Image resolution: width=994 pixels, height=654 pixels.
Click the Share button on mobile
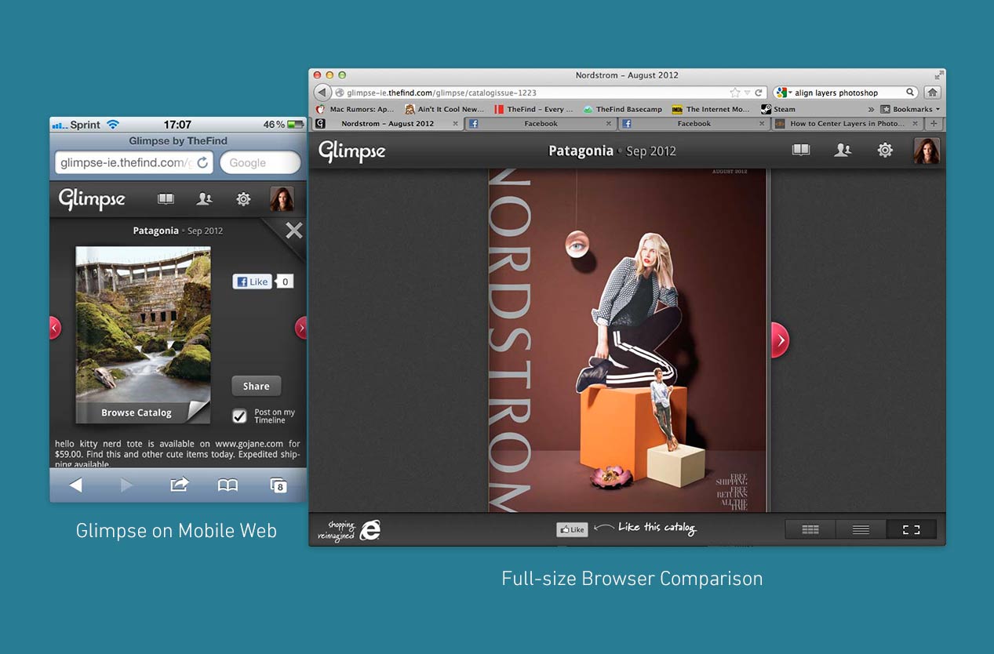click(x=256, y=386)
